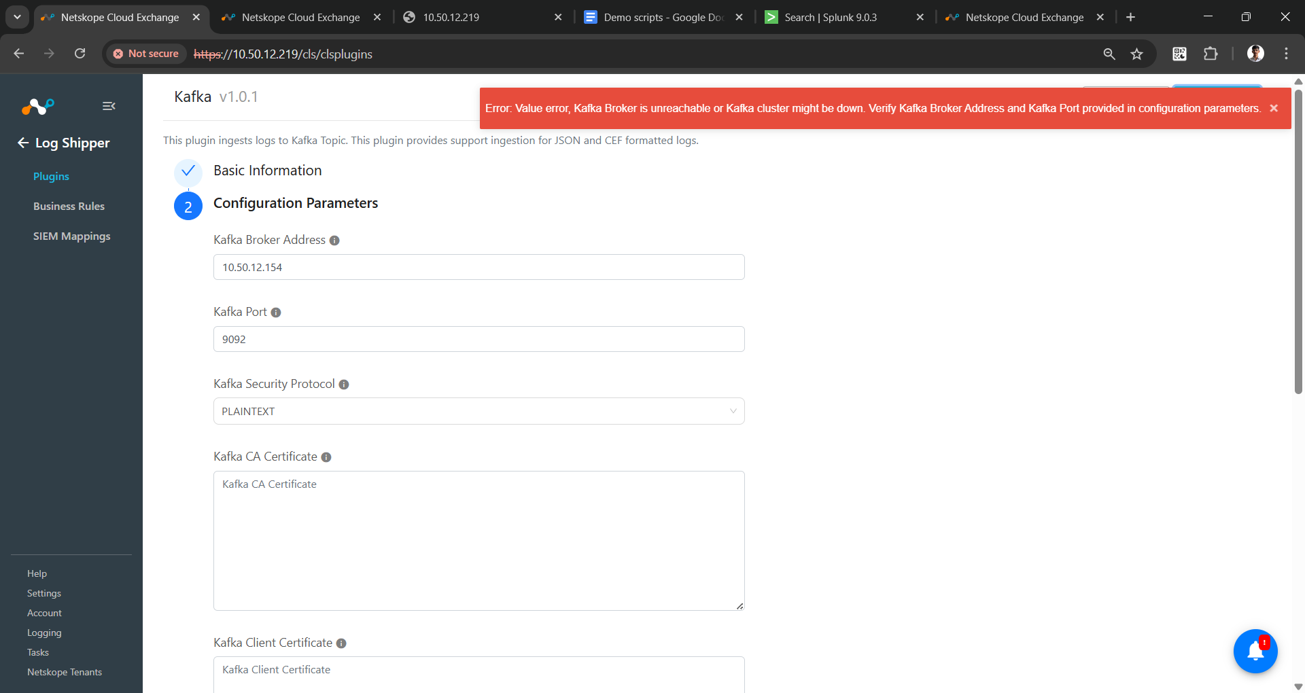Open Business Rules in the sidebar

click(x=69, y=207)
